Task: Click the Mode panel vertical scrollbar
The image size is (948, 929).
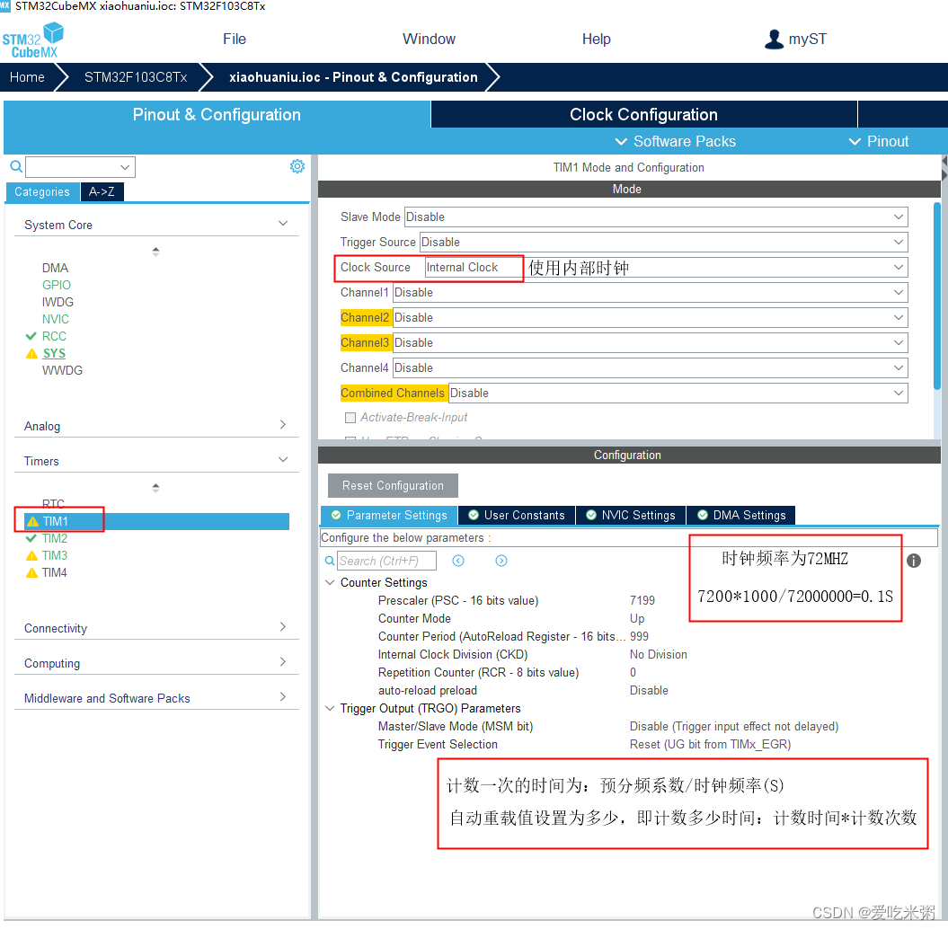Action: coord(937,296)
